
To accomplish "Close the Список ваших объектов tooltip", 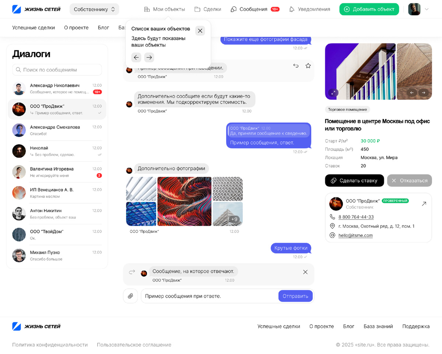I will click(200, 31).
